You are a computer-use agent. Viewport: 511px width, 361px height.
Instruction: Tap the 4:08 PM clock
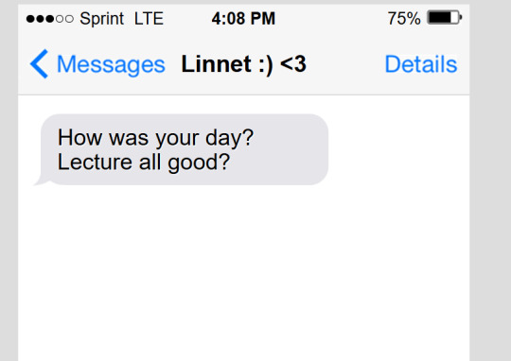pyautogui.click(x=243, y=18)
